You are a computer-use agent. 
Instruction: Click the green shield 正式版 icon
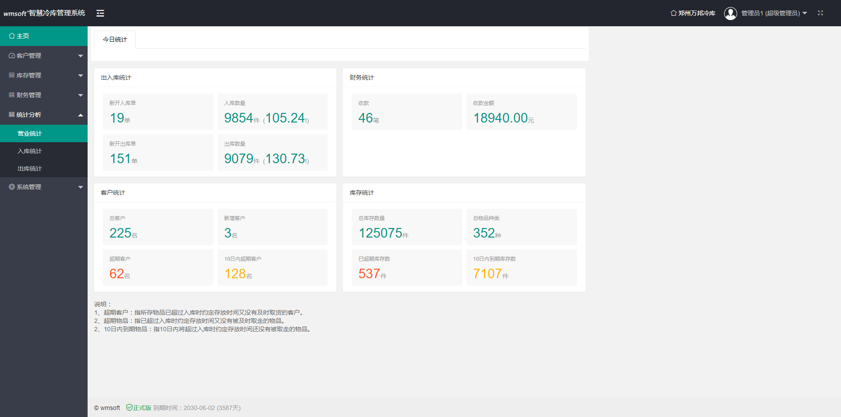tap(129, 407)
